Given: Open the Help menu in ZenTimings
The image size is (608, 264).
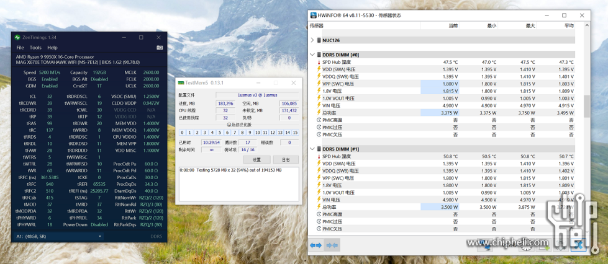Looking at the screenshot, I should tap(52, 48).
